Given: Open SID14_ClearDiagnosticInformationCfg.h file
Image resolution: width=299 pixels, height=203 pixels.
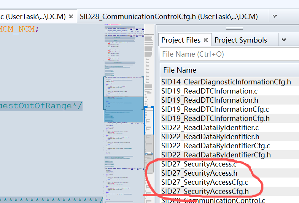Looking at the screenshot, I should tap(226, 82).
